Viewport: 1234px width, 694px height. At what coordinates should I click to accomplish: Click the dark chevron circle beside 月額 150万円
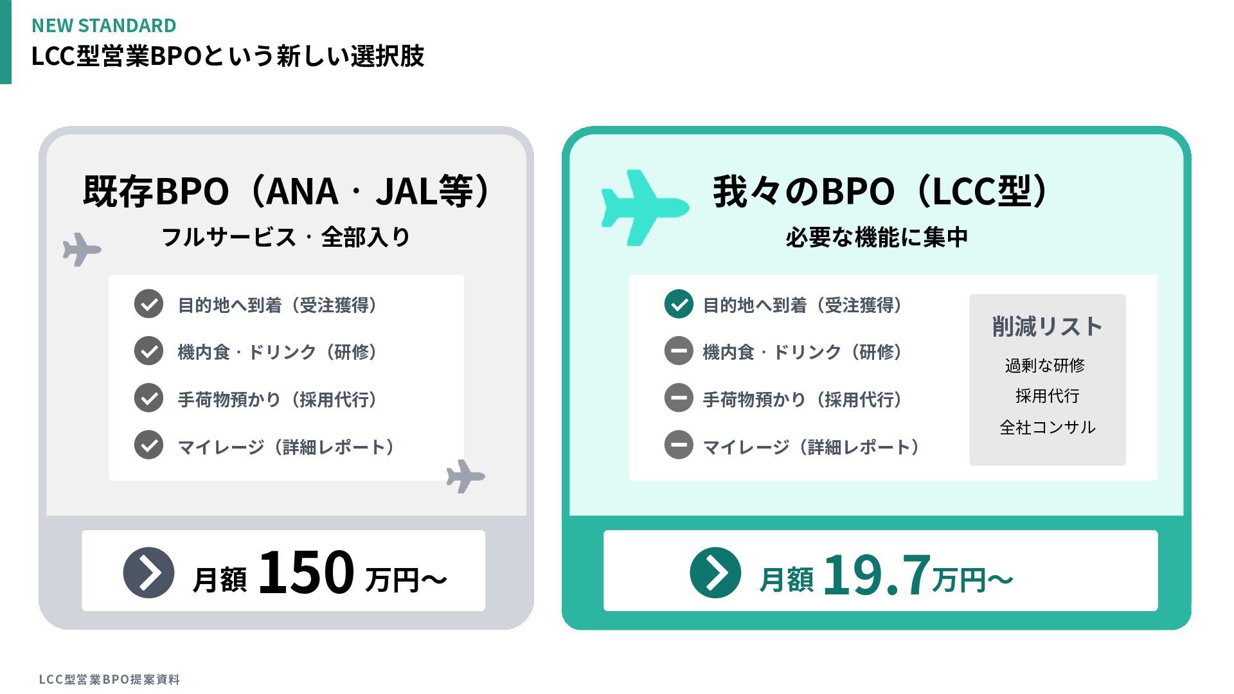148,573
